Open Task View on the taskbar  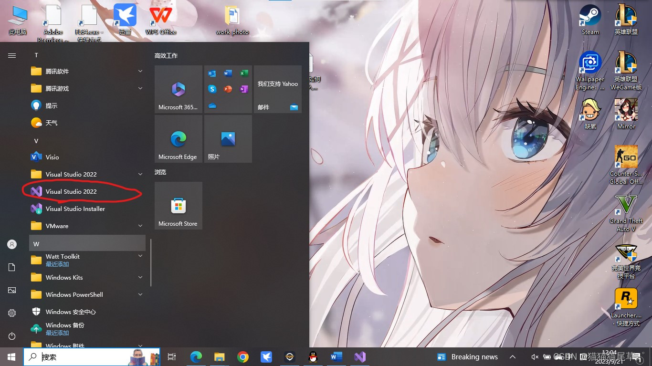click(172, 357)
